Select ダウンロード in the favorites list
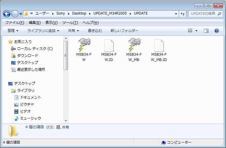The height and width of the screenshot is (148, 226). pos(28,56)
